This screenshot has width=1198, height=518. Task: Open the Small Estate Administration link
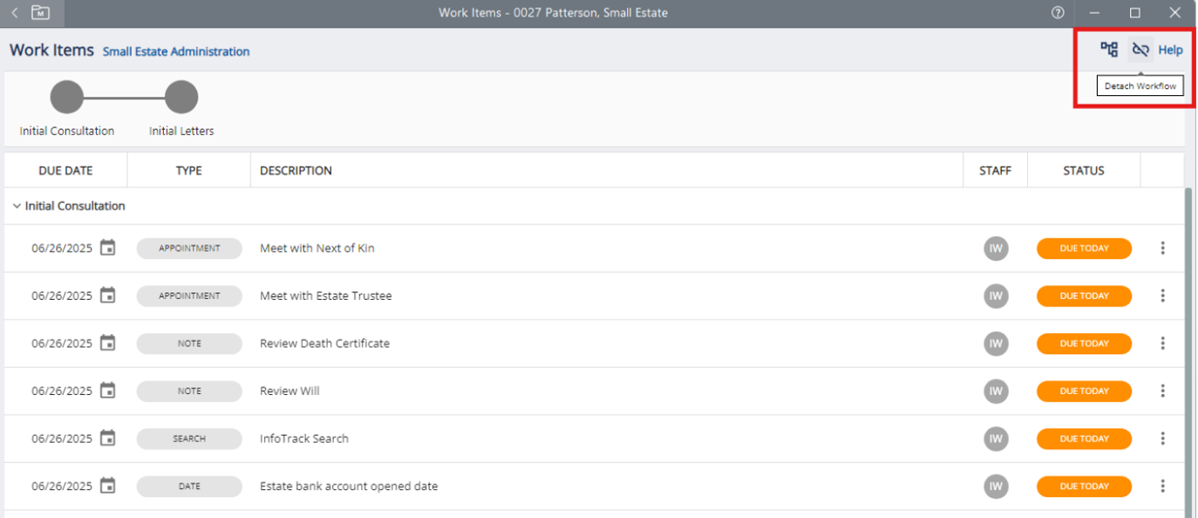[x=176, y=51]
